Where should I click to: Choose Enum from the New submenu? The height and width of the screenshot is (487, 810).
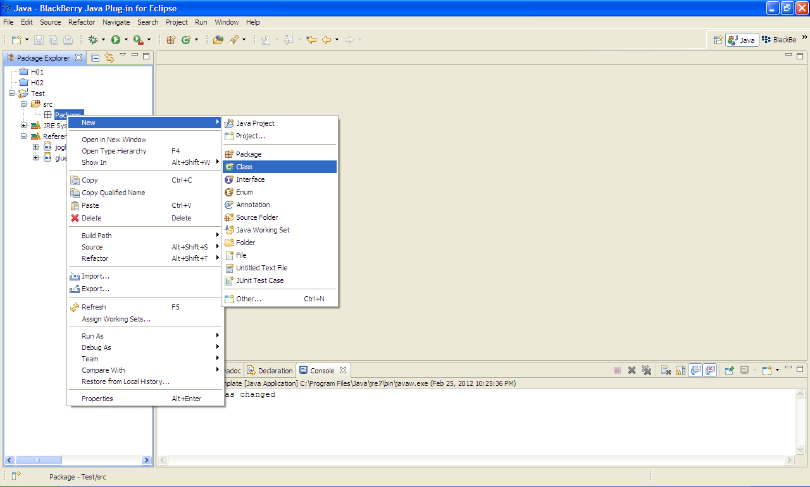tap(280, 192)
